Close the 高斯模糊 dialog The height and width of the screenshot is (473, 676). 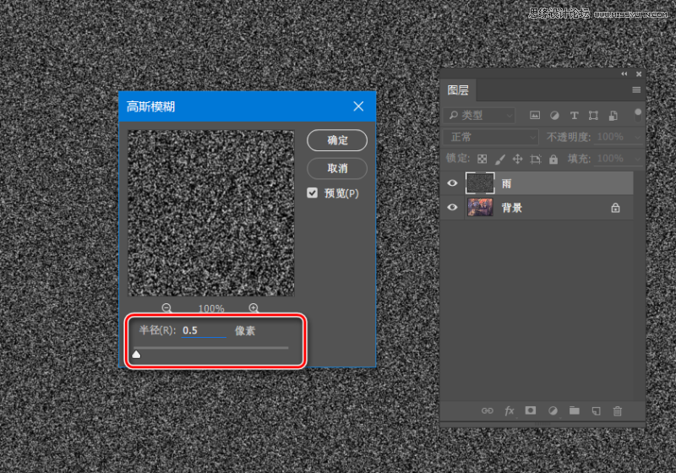(358, 106)
